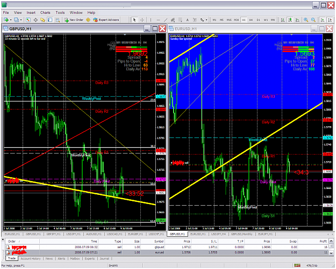336x269 pixels.
Task: Open the Strategy Tester magnifier icon
Action: pyautogui.click(x=58, y=20)
